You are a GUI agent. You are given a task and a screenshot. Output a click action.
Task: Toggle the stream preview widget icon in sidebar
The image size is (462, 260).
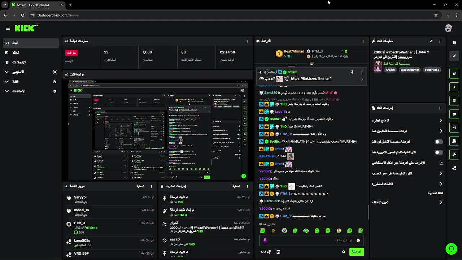454,74
